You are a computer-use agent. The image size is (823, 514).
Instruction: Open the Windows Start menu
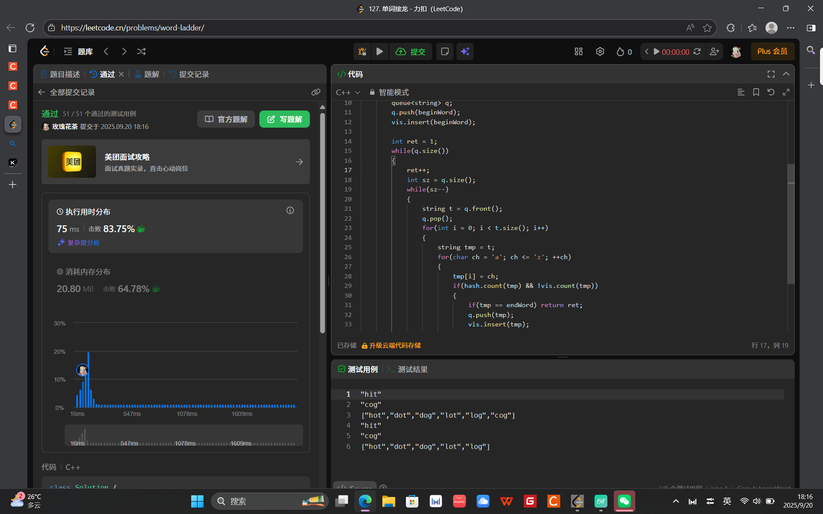[x=197, y=501]
